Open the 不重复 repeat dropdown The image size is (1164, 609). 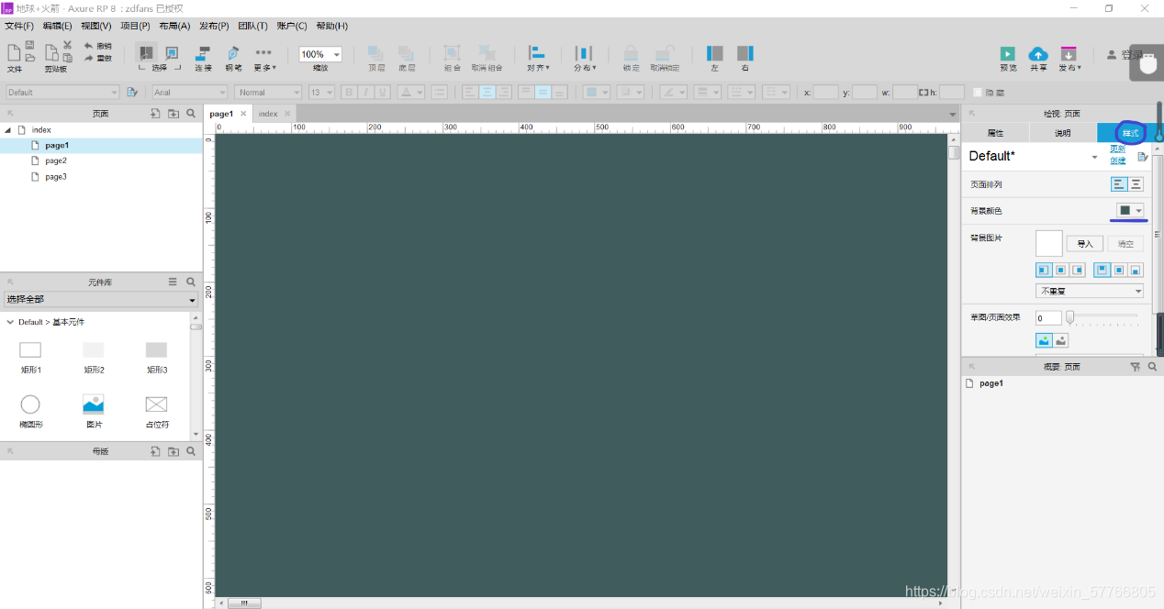click(x=1090, y=291)
